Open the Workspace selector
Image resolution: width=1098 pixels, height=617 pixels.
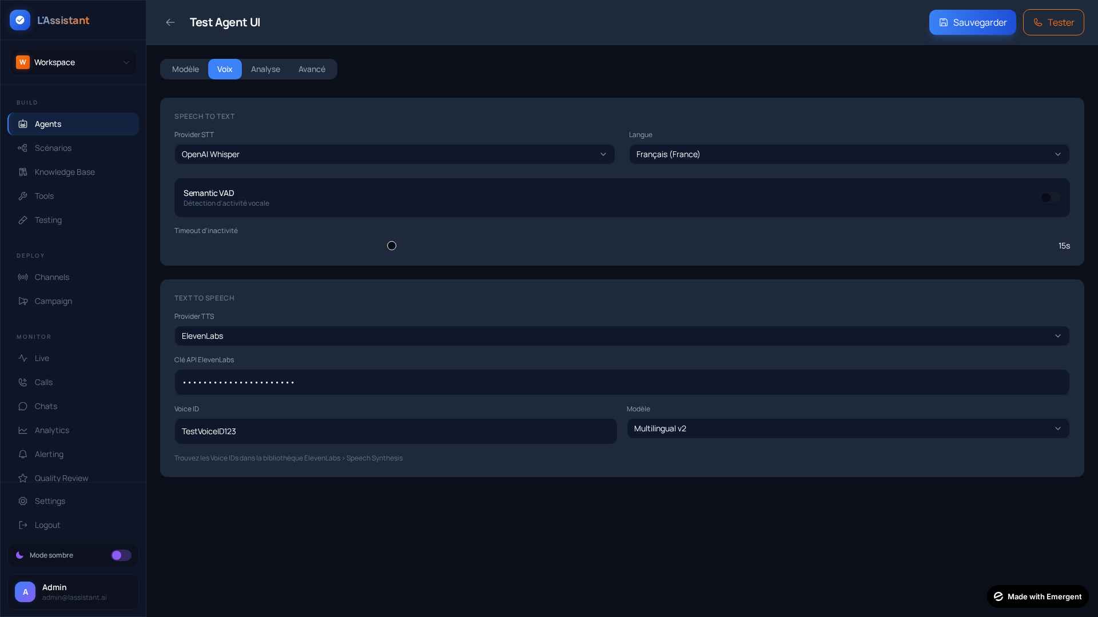73,62
